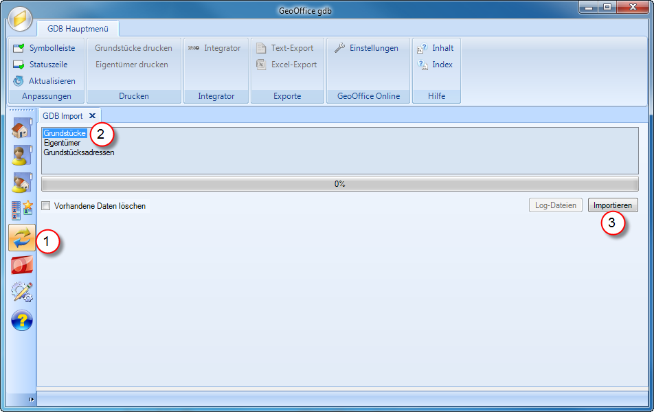
Task: Click the 0% progress bar
Action: click(x=340, y=182)
